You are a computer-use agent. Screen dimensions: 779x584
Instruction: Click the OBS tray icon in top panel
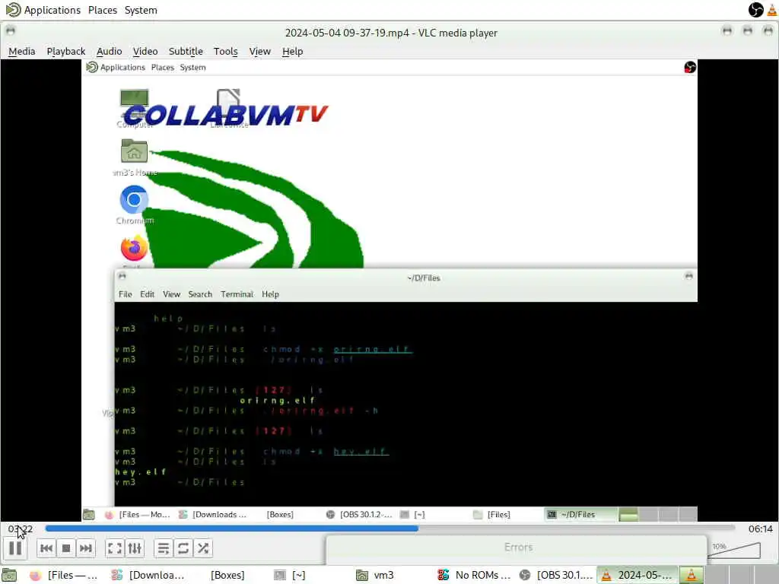click(x=755, y=10)
